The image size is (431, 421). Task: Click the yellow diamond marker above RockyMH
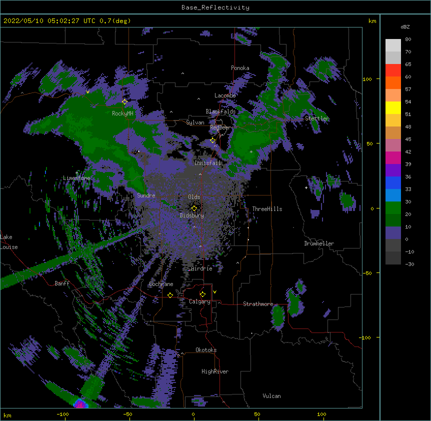click(x=125, y=101)
